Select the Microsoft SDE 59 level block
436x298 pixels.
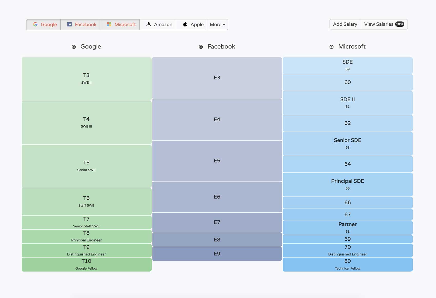pos(348,66)
